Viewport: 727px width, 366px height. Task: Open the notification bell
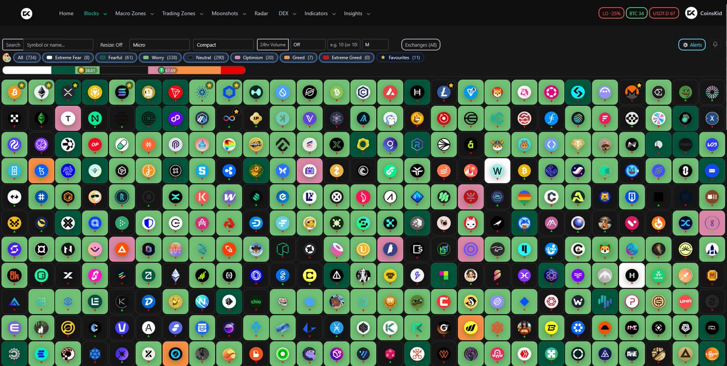[715, 44]
